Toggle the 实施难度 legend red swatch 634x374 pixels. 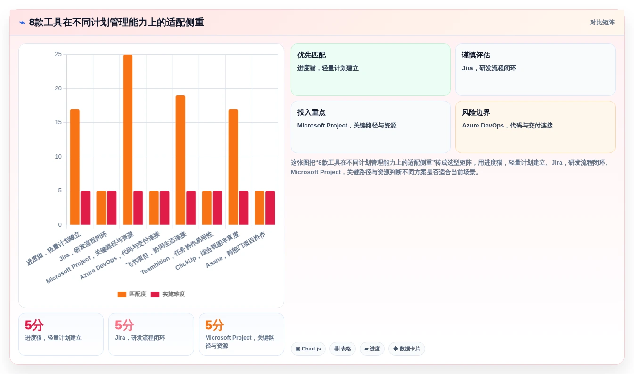pos(155,294)
